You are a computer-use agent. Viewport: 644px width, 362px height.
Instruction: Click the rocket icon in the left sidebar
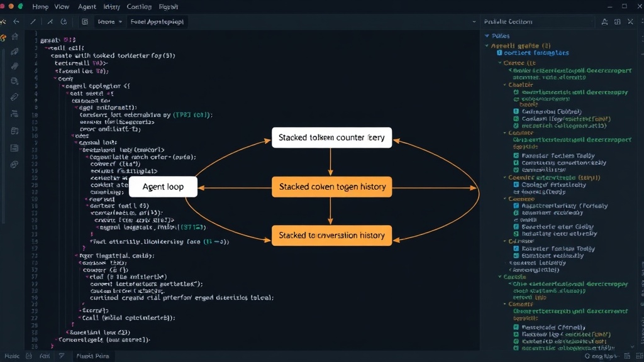pos(15,52)
